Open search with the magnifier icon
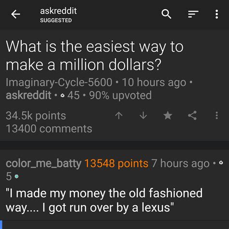The height and width of the screenshot is (229, 229). point(166,14)
